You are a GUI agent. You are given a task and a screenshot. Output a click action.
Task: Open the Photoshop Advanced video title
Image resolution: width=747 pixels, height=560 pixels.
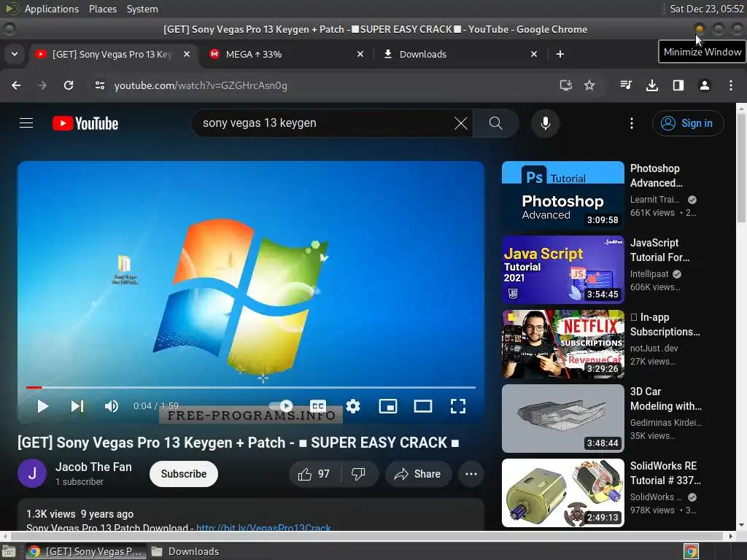[657, 176]
